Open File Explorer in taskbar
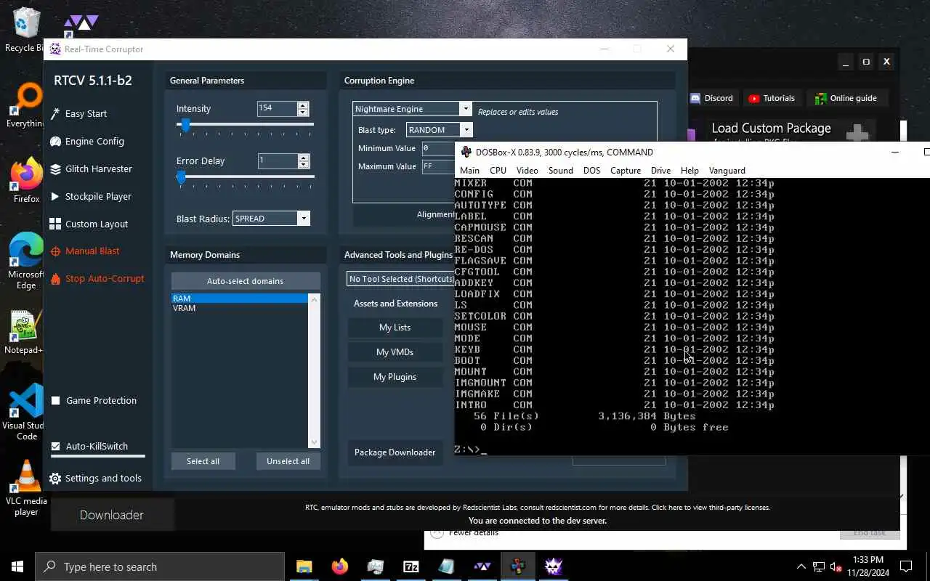Screen dimensions: 930x581 click(304, 566)
